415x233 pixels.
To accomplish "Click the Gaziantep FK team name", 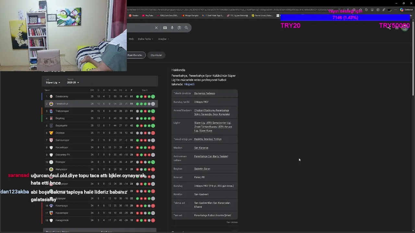I will (63, 155).
